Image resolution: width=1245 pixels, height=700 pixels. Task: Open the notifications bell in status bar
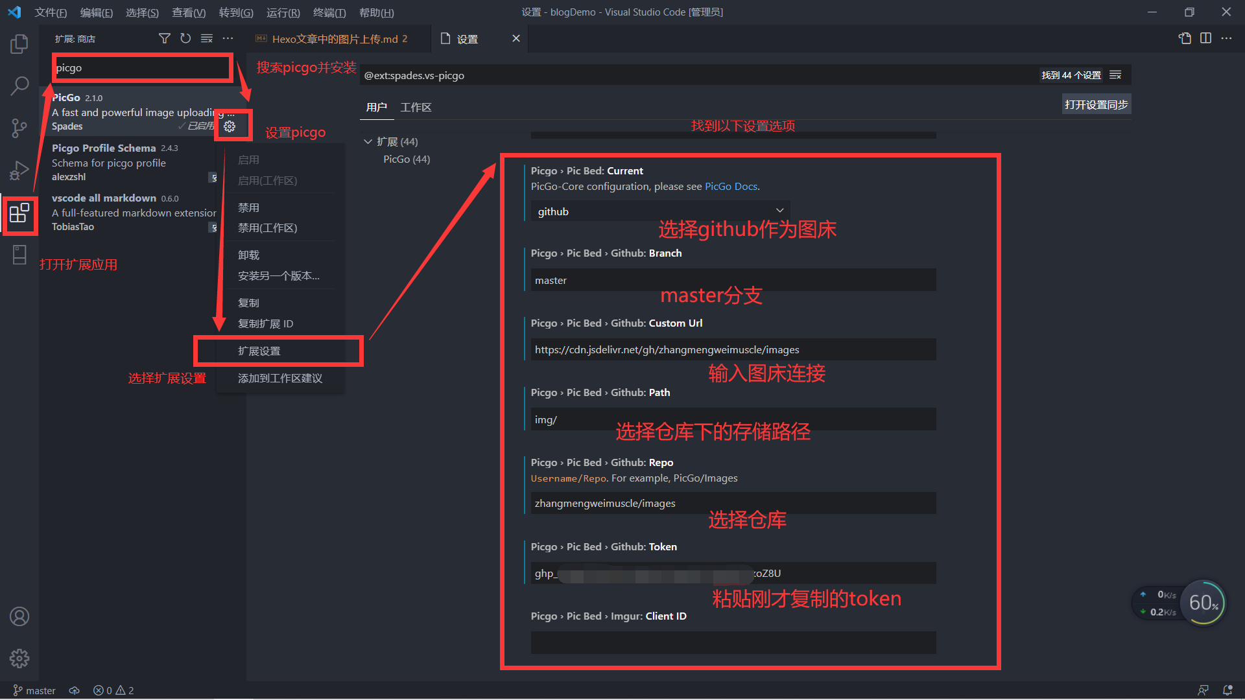tap(1227, 690)
